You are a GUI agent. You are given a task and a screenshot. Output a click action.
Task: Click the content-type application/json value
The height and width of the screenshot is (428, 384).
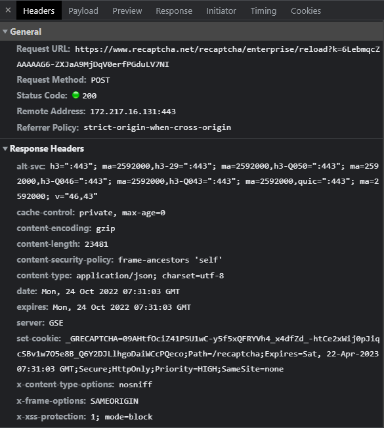(150, 276)
